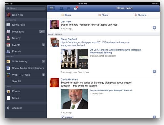Viewport: 164px width, 125px height.
Task: Click comment plus icon on Dan York post
Action: click(x=154, y=28)
